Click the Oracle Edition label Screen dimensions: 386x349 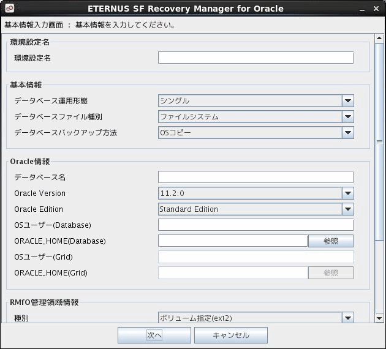[39, 209]
